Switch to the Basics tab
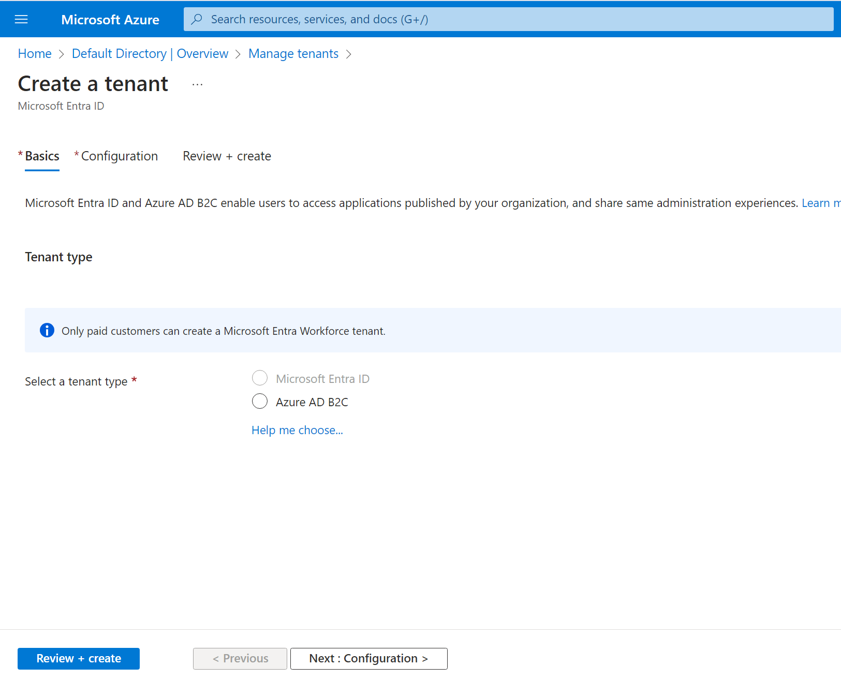841x681 pixels. pos(42,156)
